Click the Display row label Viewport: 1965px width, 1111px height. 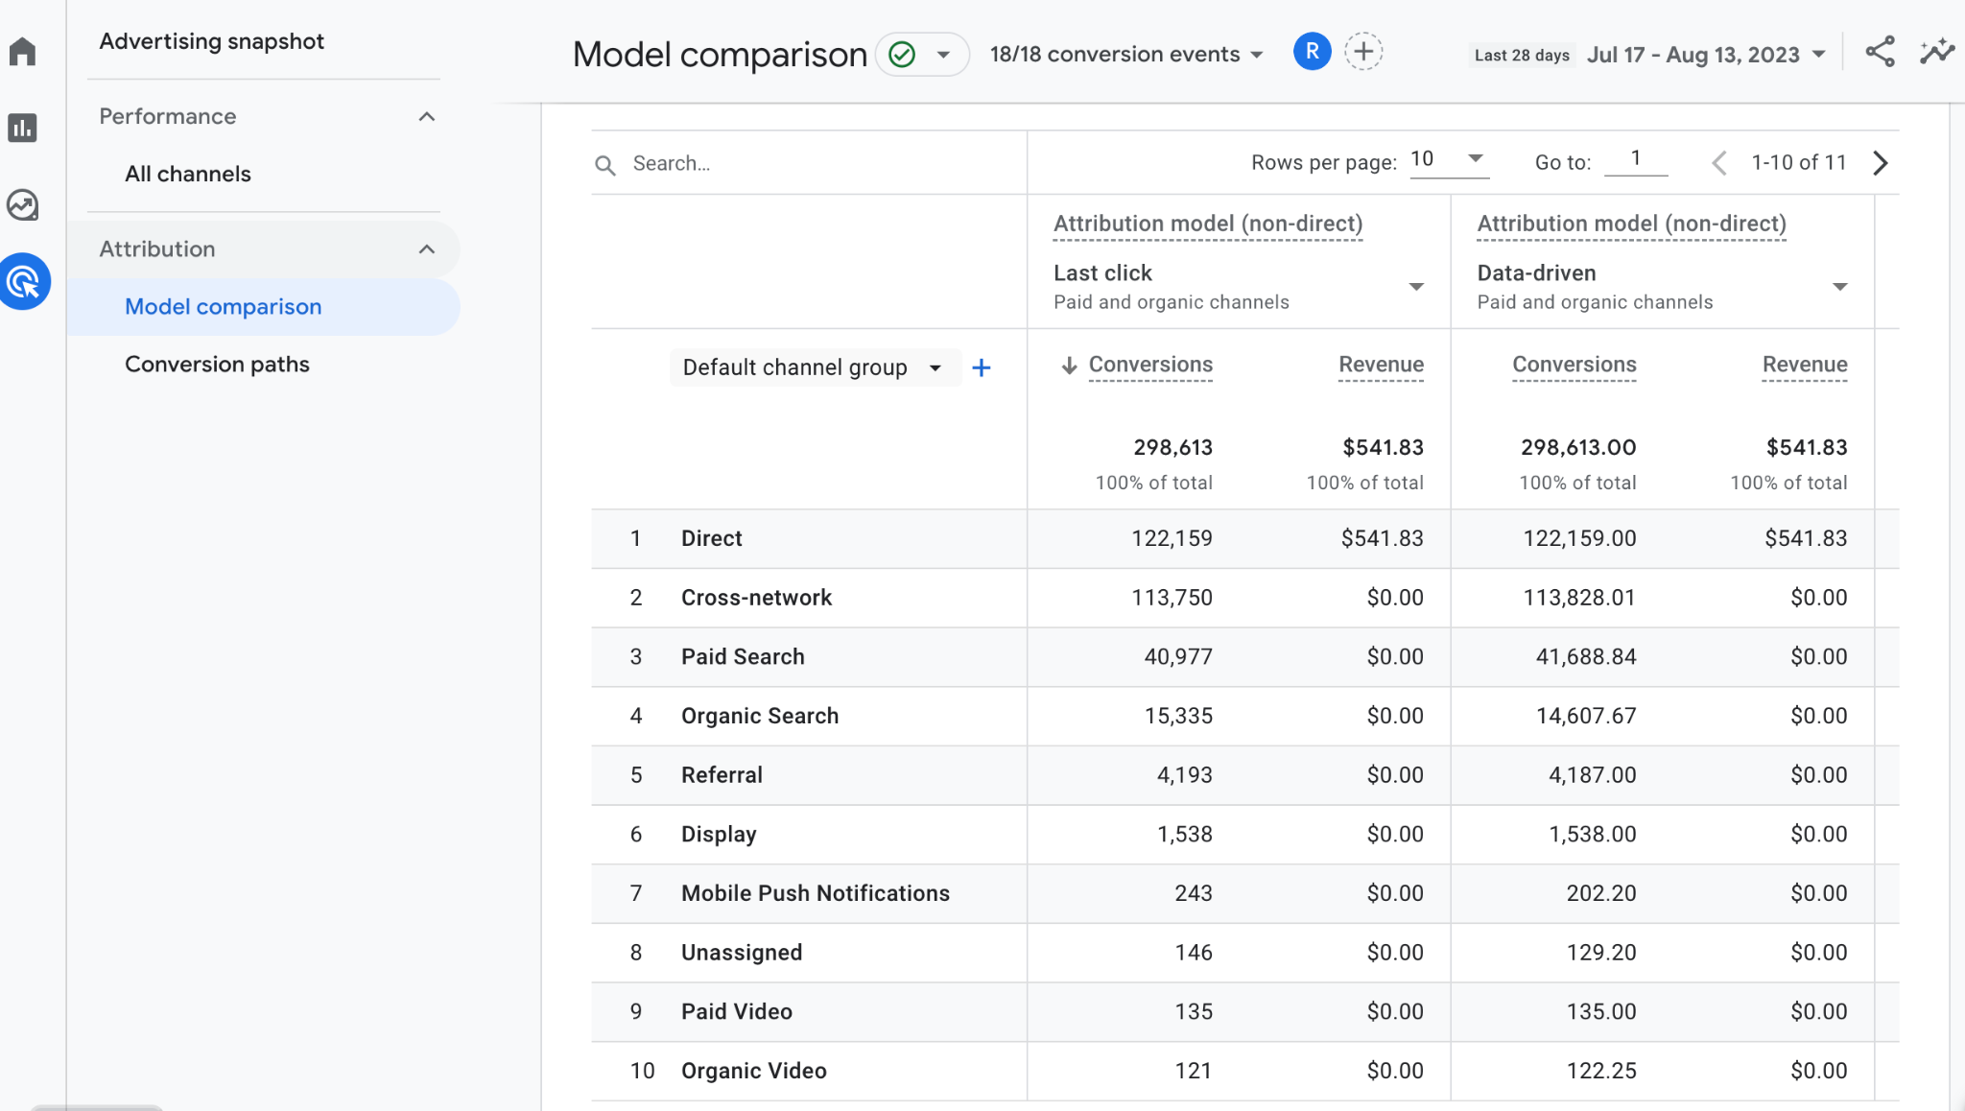point(719,835)
